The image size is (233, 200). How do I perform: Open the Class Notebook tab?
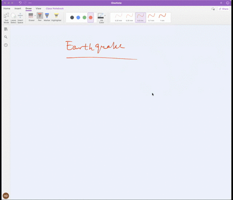pos(55,8)
